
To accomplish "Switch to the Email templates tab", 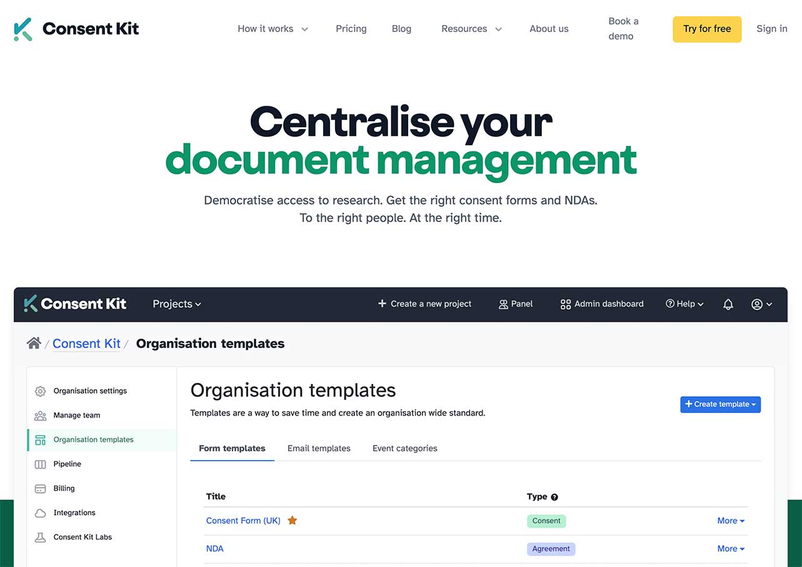I will point(319,449).
